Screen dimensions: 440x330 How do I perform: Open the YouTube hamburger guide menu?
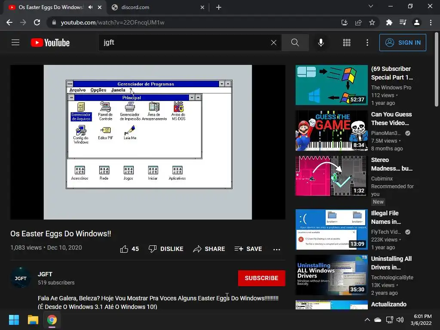[15, 43]
